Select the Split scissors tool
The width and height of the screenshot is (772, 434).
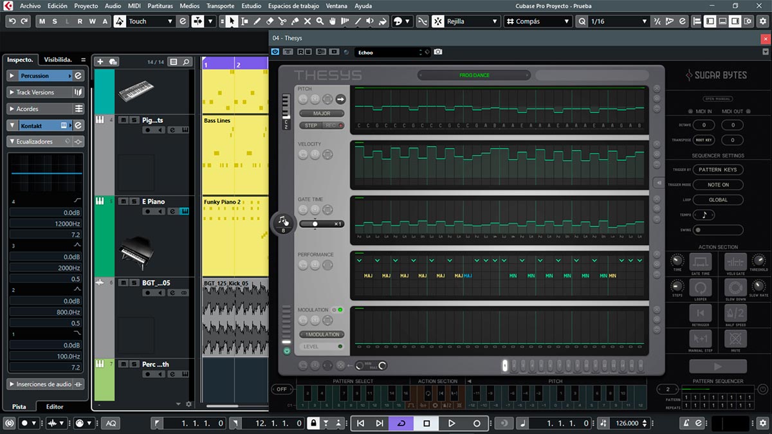pyautogui.click(x=282, y=21)
